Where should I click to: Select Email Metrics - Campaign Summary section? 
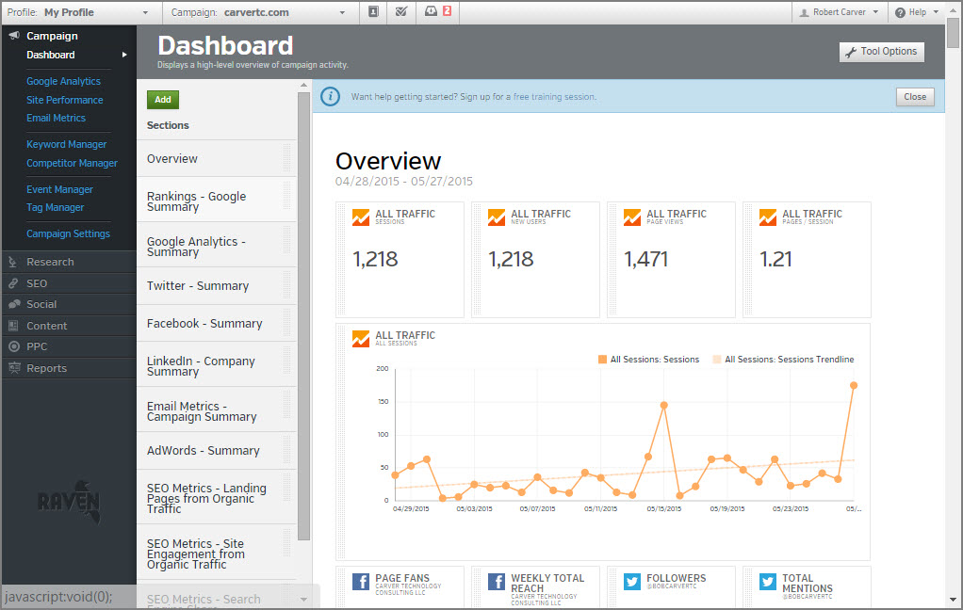tap(216, 410)
